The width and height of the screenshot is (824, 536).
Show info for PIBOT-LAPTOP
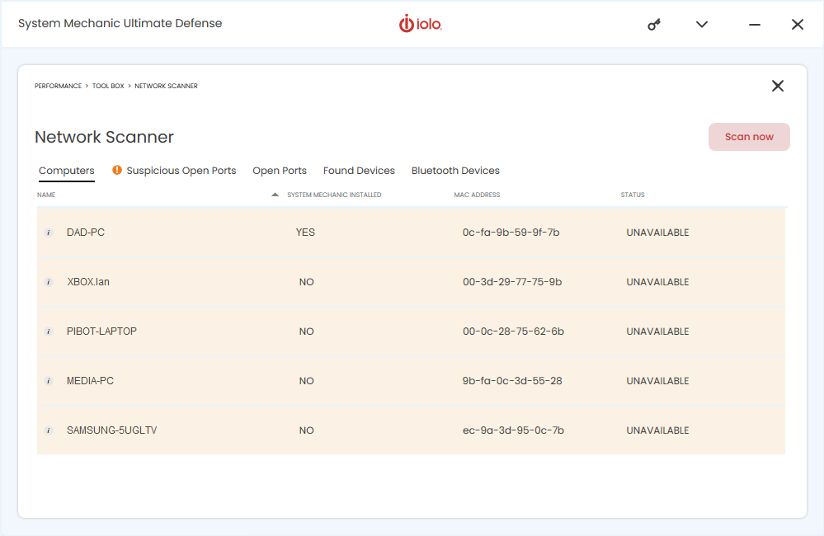pyautogui.click(x=49, y=331)
